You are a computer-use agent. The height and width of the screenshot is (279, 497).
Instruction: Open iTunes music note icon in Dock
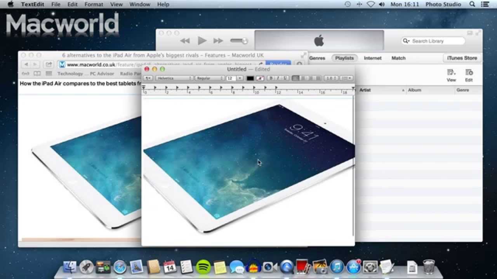pyautogui.click(x=337, y=267)
